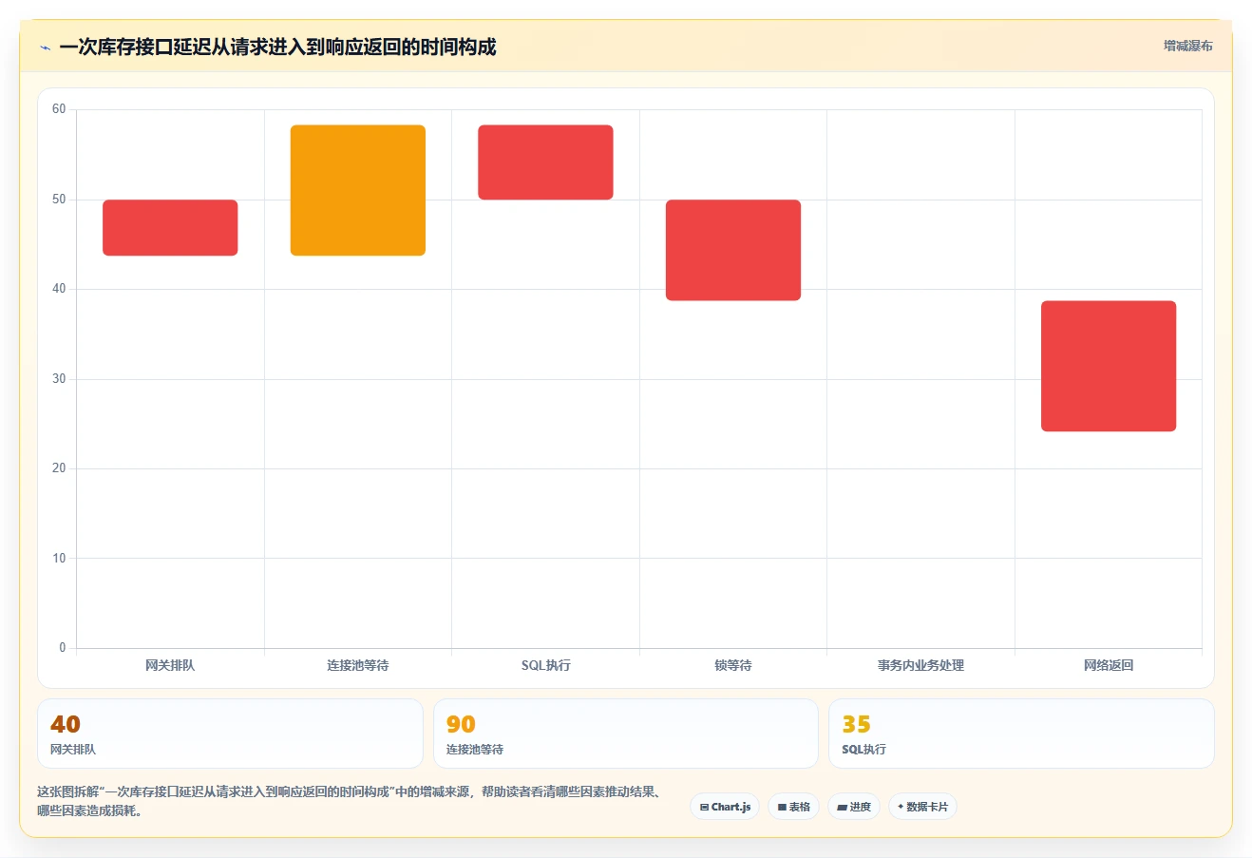Click the 增减瀑布 badge in the header
The width and height of the screenshot is (1252, 858).
(x=1188, y=46)
